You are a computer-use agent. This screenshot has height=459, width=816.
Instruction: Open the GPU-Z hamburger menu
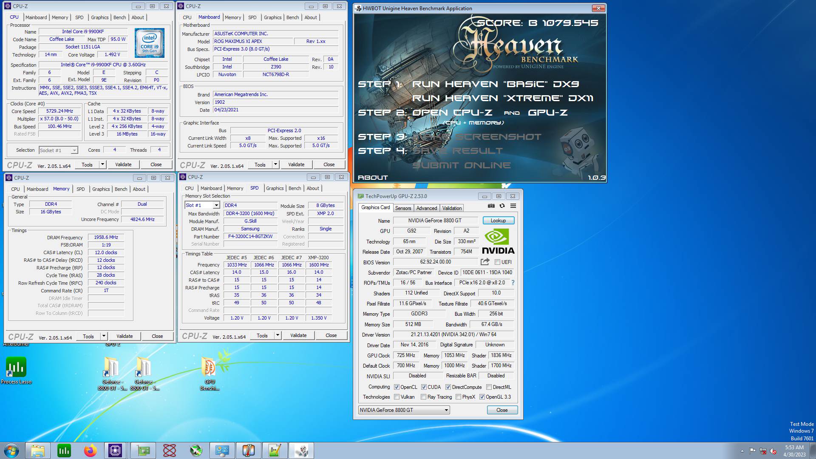513,206
